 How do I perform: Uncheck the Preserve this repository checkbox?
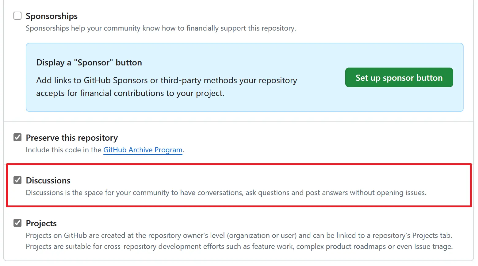(17, 138)
